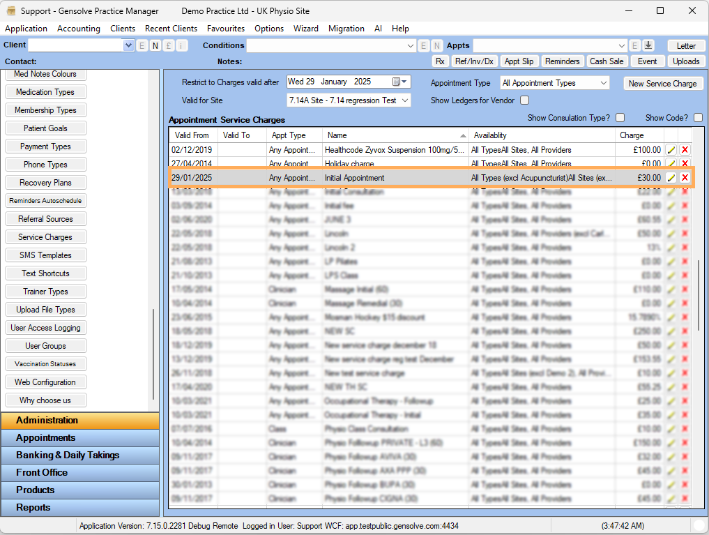709x535 pixels.
Task: Click the New Service Charge button
Action: (x=662, y=83)
